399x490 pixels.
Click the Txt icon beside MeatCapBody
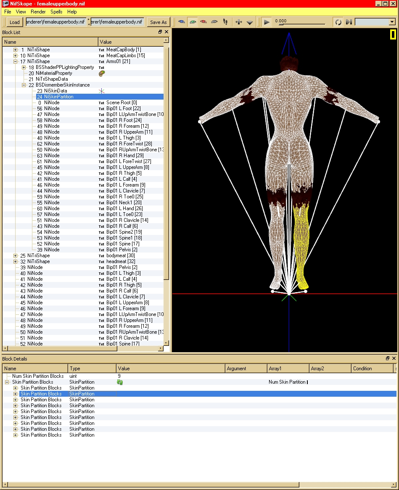click(x=101, y=50)
